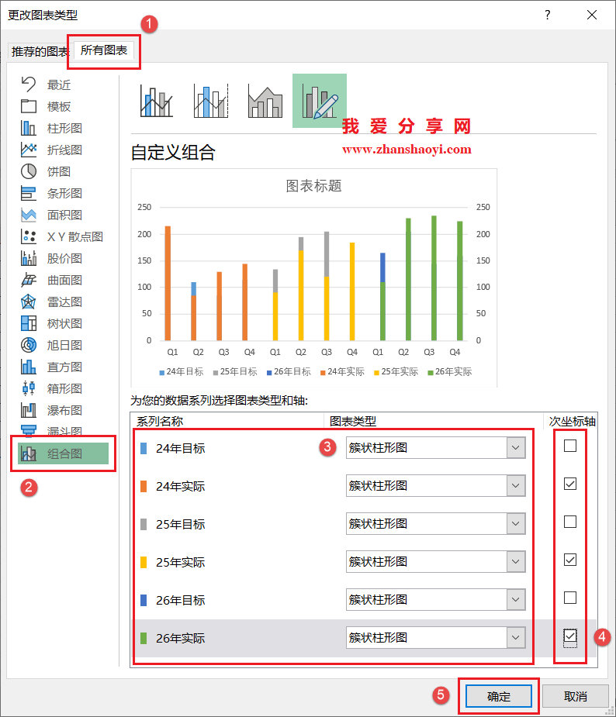The height and width of the screenshot is (717, 616).
Task: Click the chart preview thumbnail
Action: pyautogui.click(x=314, y=277)
